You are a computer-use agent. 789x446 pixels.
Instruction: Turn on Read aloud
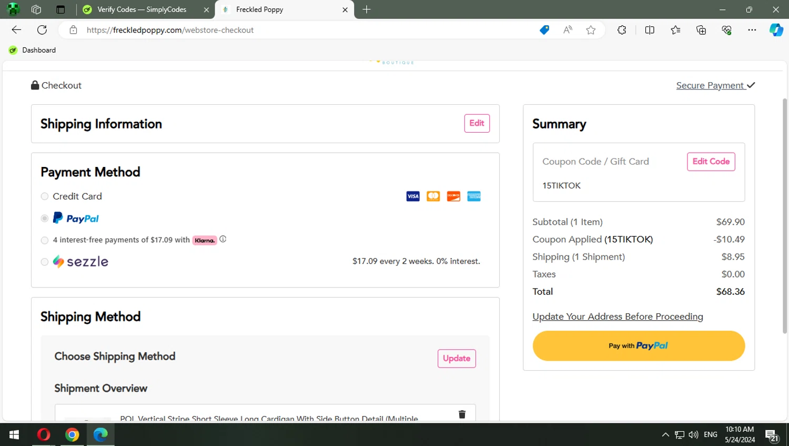pos(568,30)
